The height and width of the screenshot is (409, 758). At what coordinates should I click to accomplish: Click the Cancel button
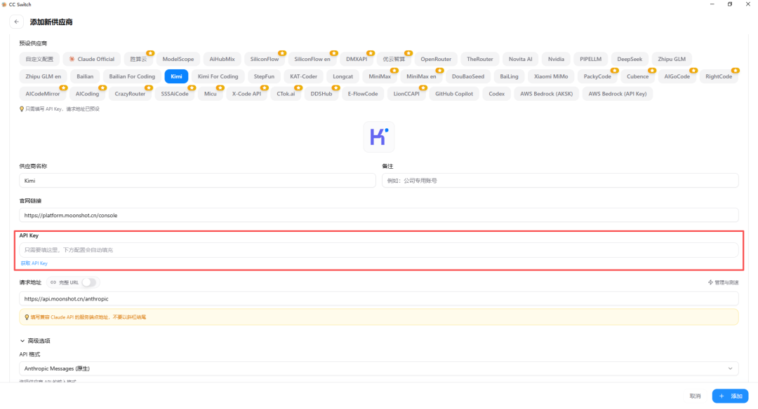(x=695, y=396)
